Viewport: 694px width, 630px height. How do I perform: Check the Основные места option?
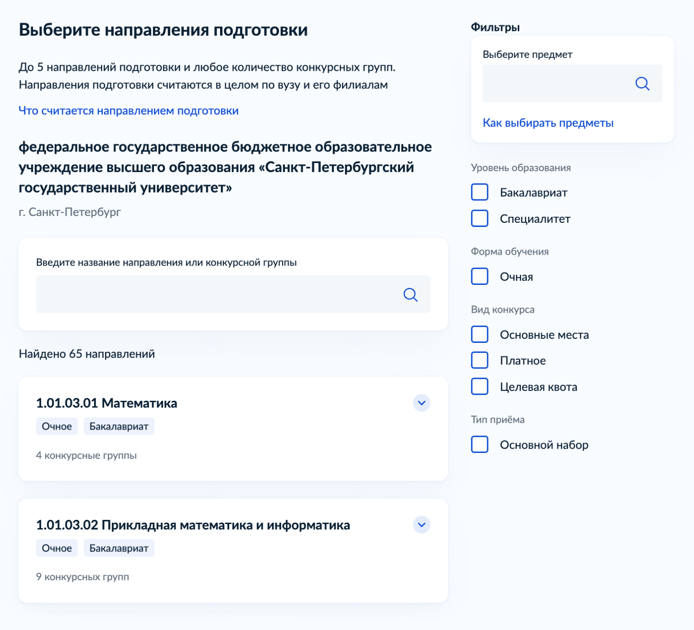pos(479,334)
